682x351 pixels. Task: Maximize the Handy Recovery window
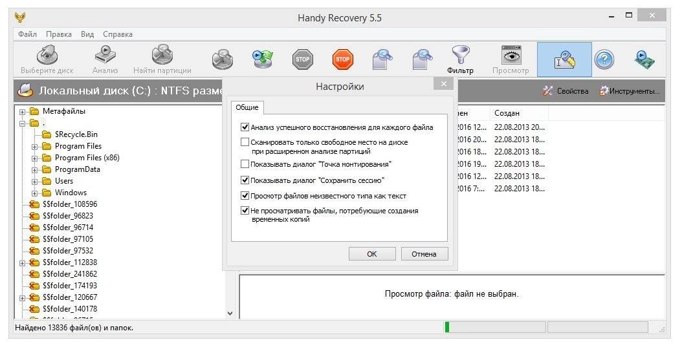(629, 16)
